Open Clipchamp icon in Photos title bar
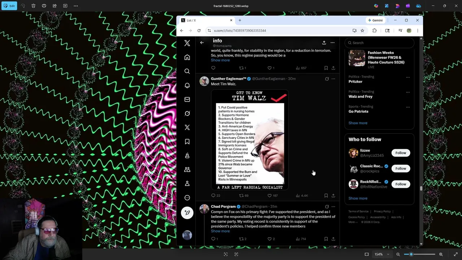Viewport: 462px width, 260px height. click(x=408, y=6)
